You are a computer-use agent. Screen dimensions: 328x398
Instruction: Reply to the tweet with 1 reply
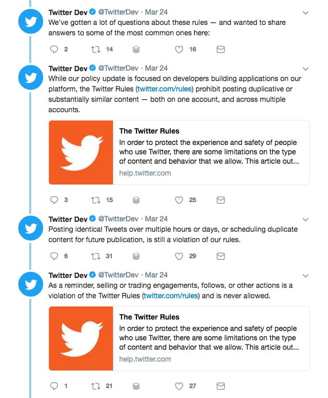coord(54,386)
